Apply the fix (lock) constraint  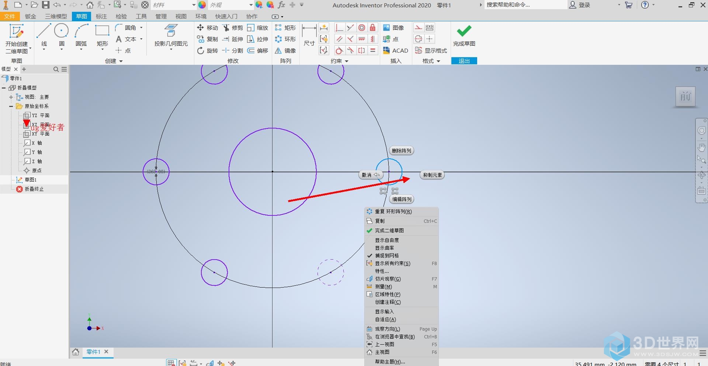pyautogui.click(x=373, y=28)
